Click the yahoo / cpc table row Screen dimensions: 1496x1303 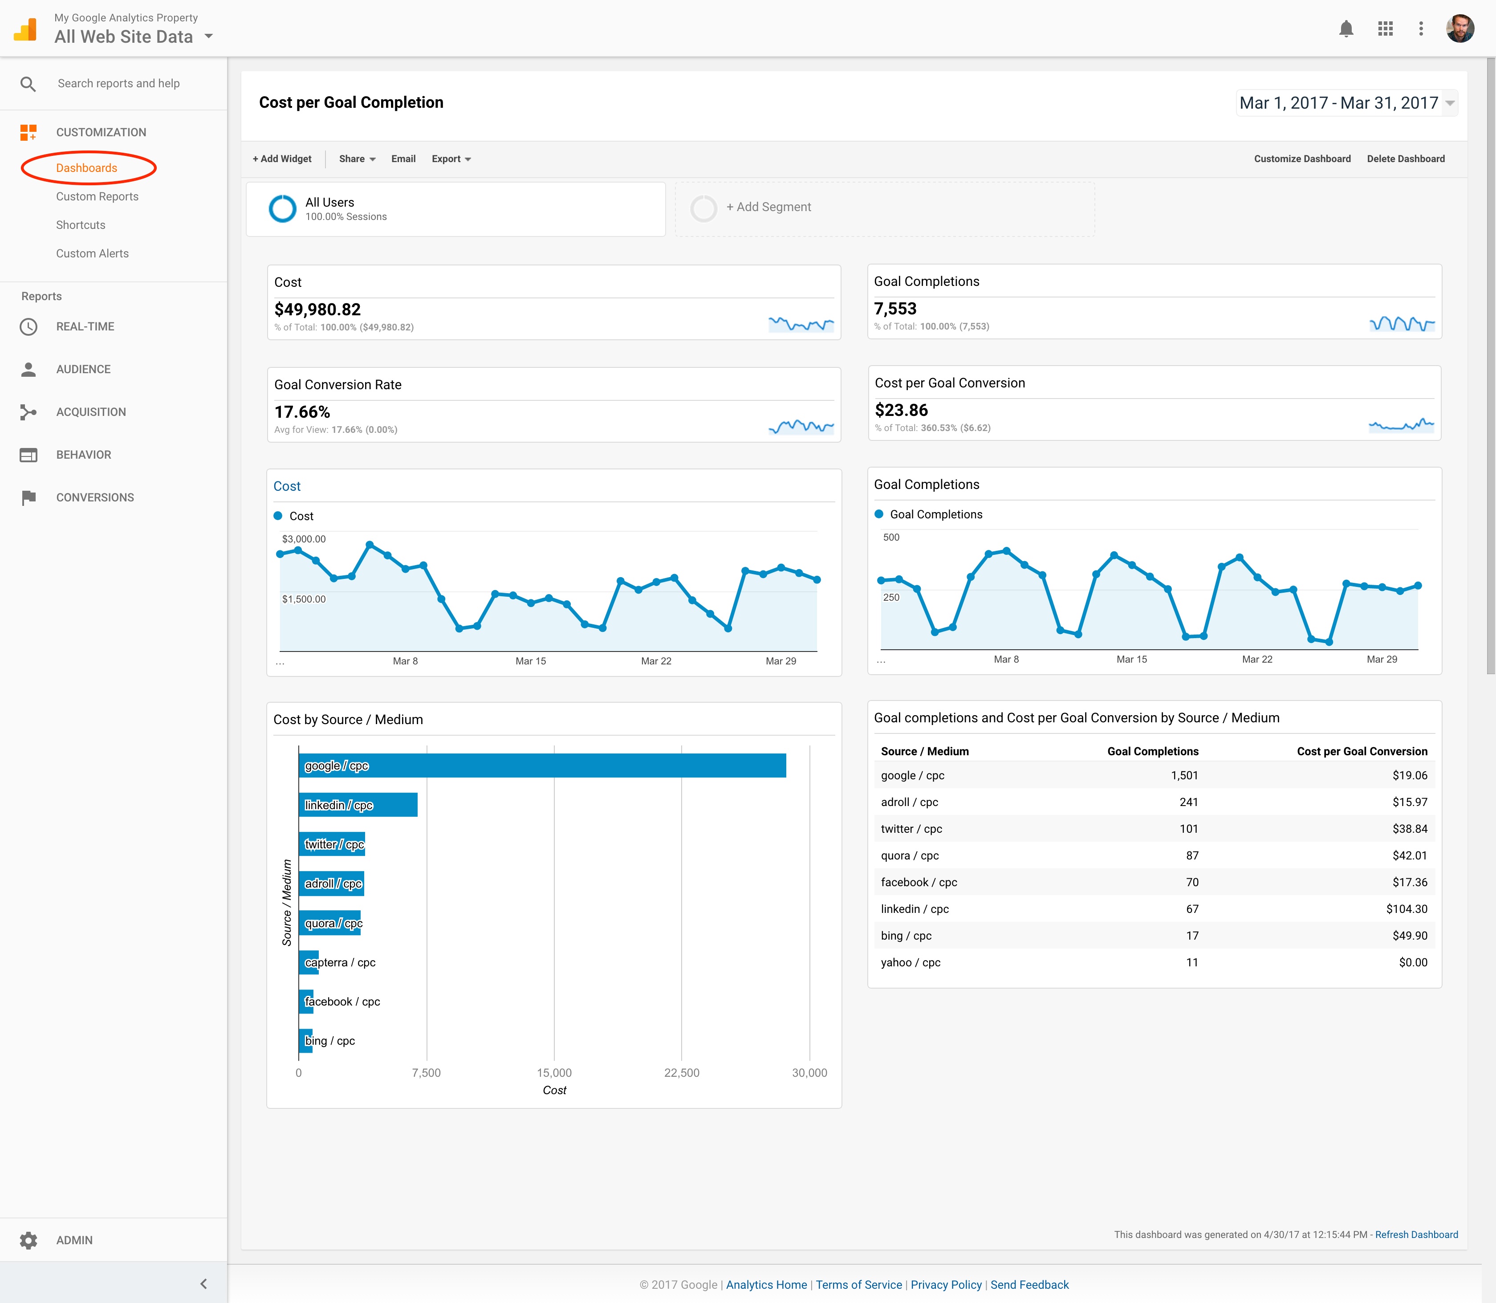tap(1155, 962)
